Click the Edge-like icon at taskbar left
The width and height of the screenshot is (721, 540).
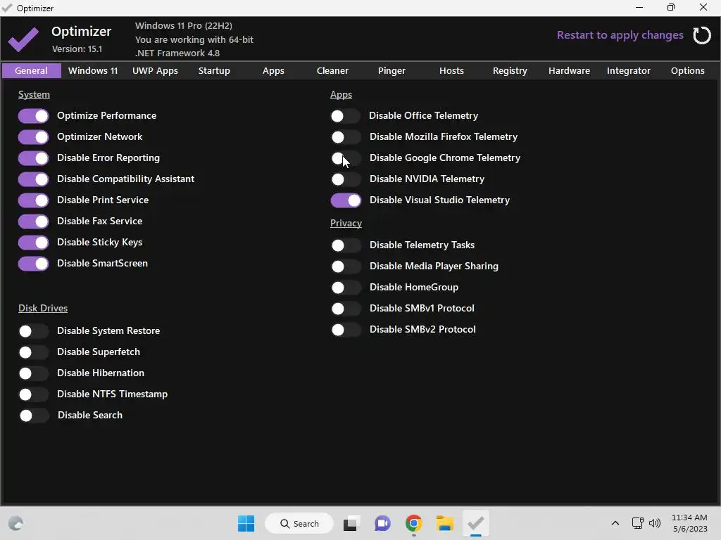15,523
